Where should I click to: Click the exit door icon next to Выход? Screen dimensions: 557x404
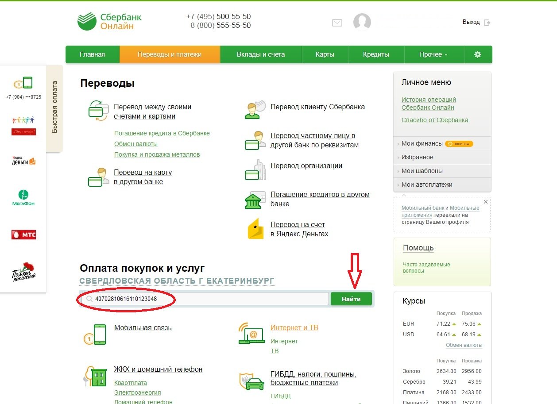pos(487,22)
